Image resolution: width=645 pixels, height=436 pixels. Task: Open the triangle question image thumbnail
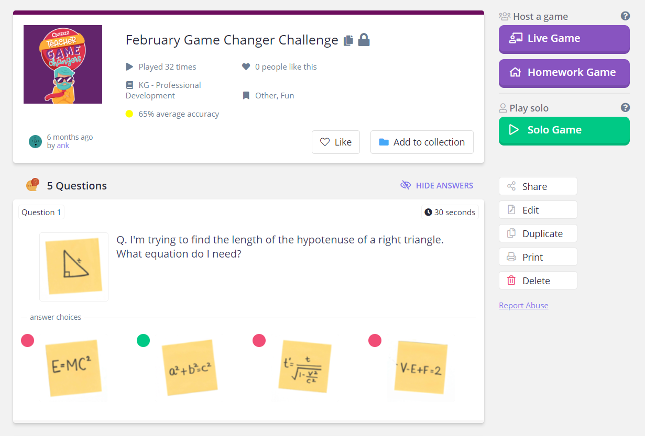(74, 267)
